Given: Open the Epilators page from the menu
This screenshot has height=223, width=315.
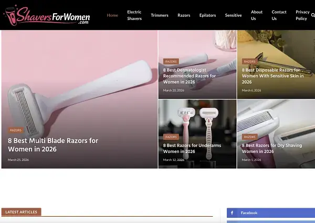Looking at the screenshot, I should click(x=207, y=15).
